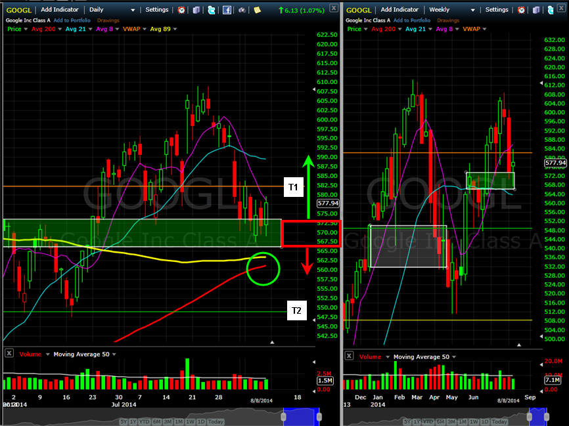The height and width of the screenshot is (426, 569).
Task: Click left range handle of Daily navigator
Action: point(283,417)
